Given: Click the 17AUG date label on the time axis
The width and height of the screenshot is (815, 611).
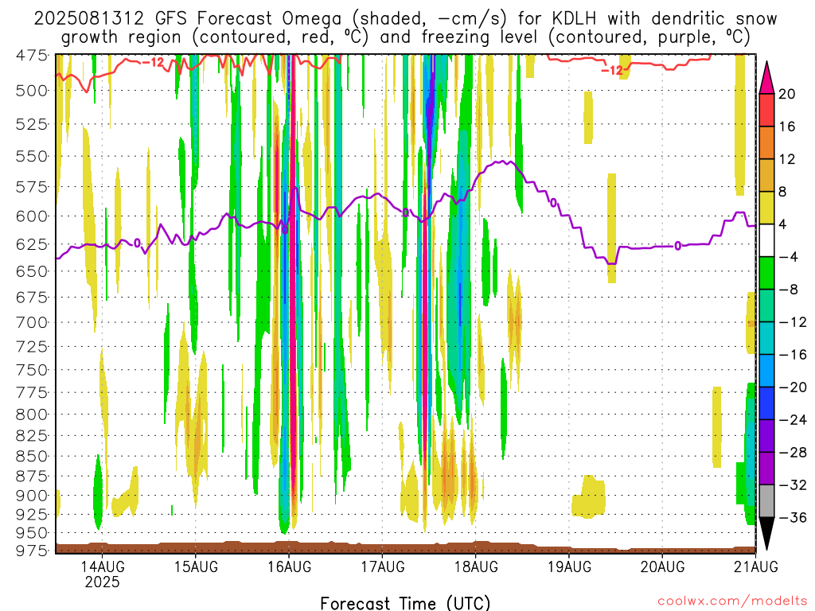Looking at the screenshot, I should tap(383, 566).
